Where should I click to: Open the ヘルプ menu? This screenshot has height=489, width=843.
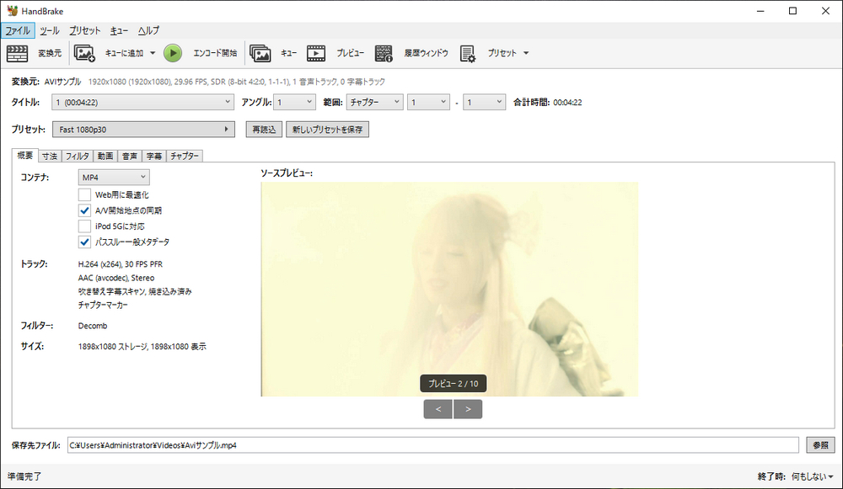[x=148, y=30]
